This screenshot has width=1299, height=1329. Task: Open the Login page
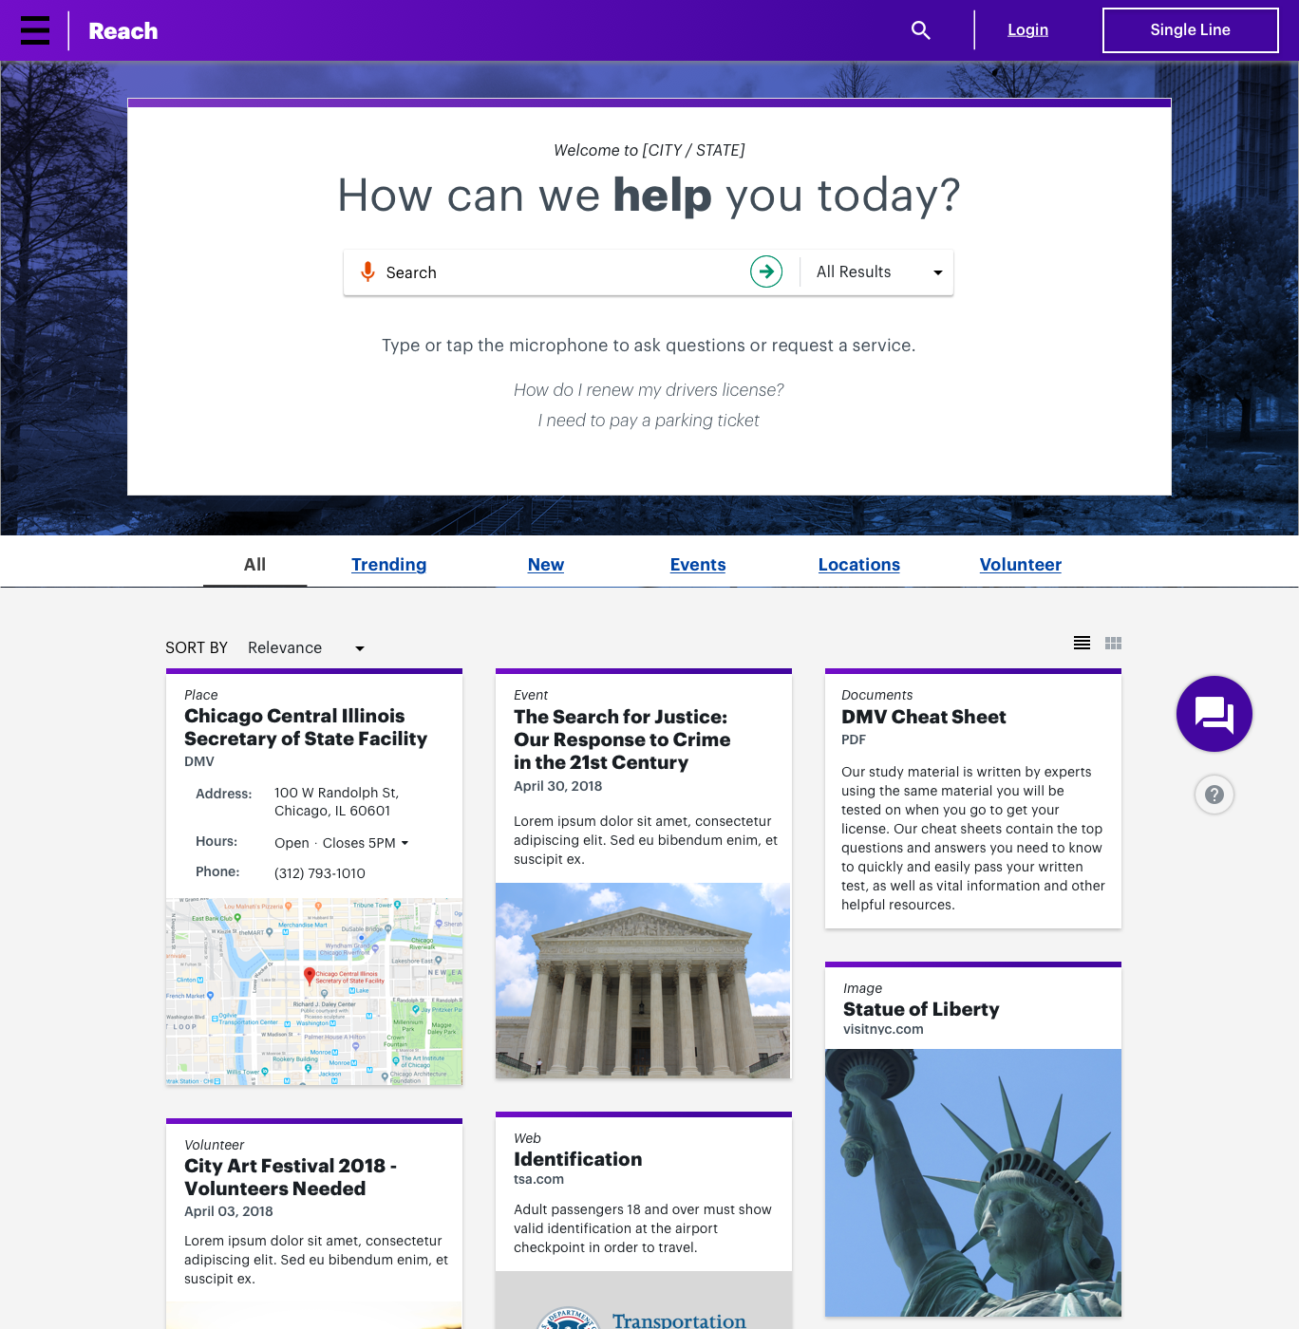tap(1027, 29)
